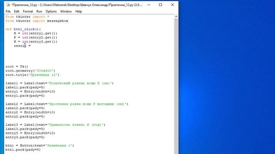Screen dimensions: 275x154
Task: Open the Window menu
Action: [x=66, y=12]
